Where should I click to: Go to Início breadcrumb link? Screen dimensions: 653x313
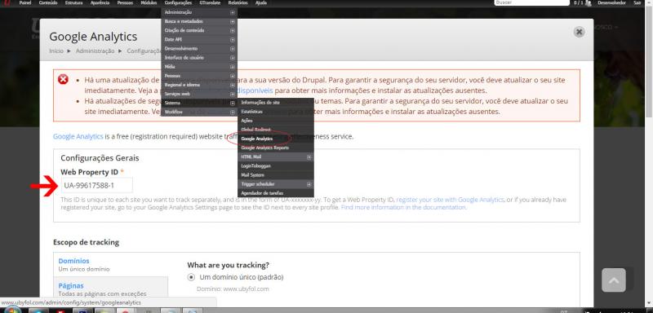pyautogui.click(x=56, y=51)
